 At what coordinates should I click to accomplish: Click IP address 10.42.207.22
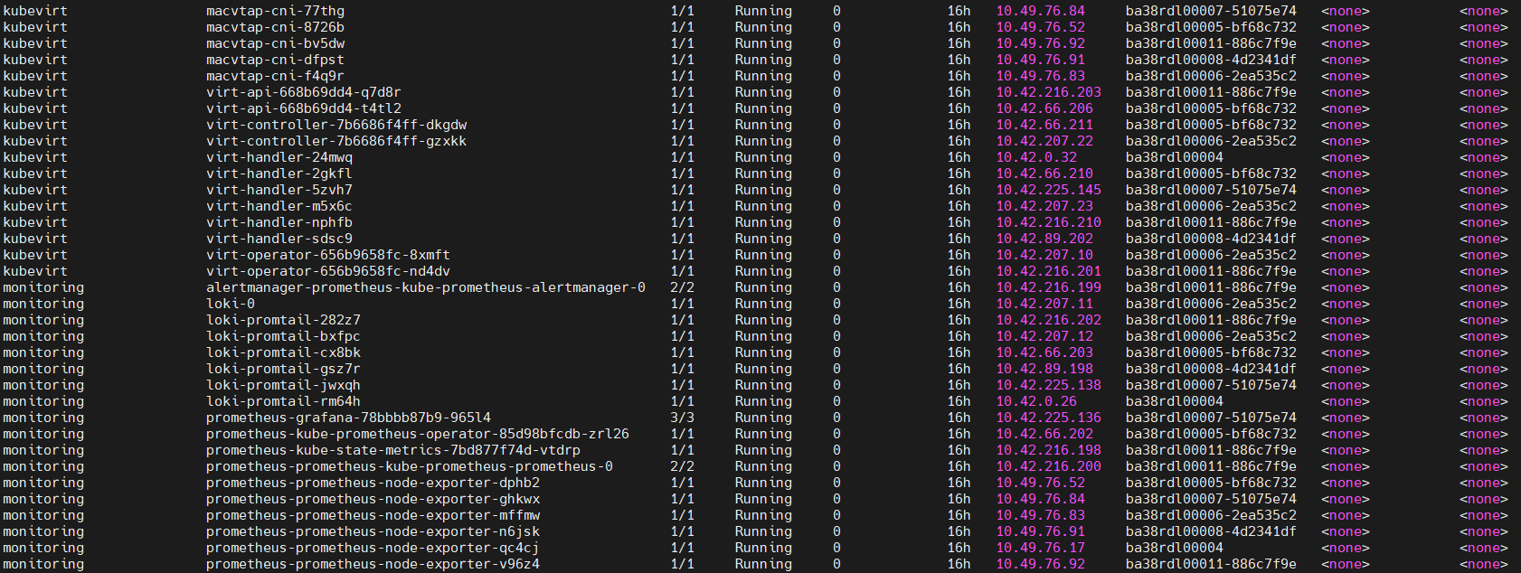[x=1044, y=141]
